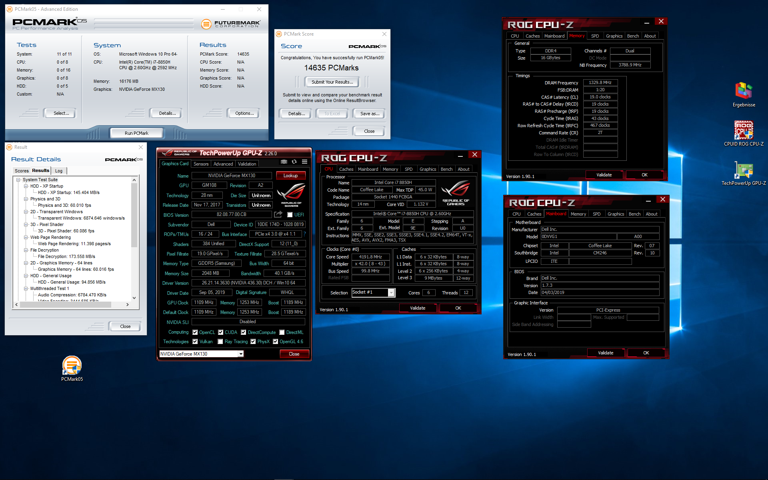
Task: Click the Lookup button in GPU-Z
Action: (290, 176)
